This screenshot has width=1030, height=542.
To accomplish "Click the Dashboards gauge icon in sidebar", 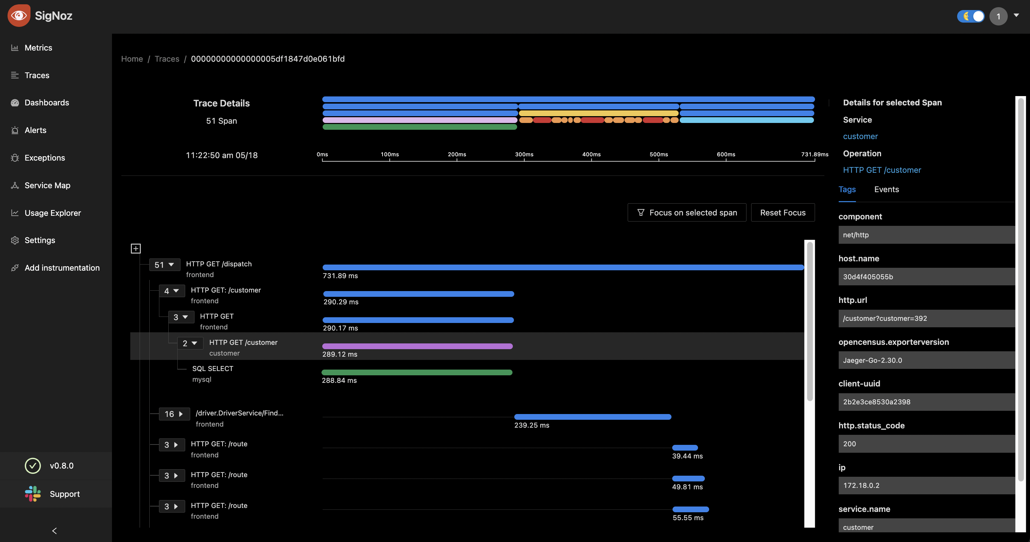I will coord(15,103).
